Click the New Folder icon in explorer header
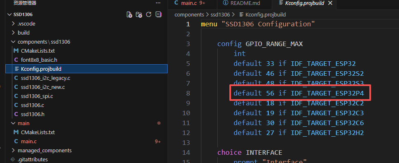Image resolution: width=399 pixels, height=163 pixels. pos(139,14)
